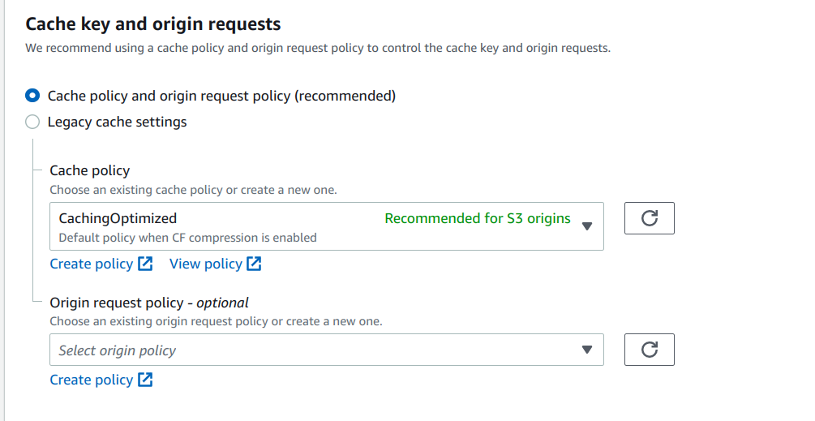Image resolution: width=815 pixels, height=421 pixels.
Task: Click the Cache policy dropdown arrow icon
Action: tap(588, 226)
